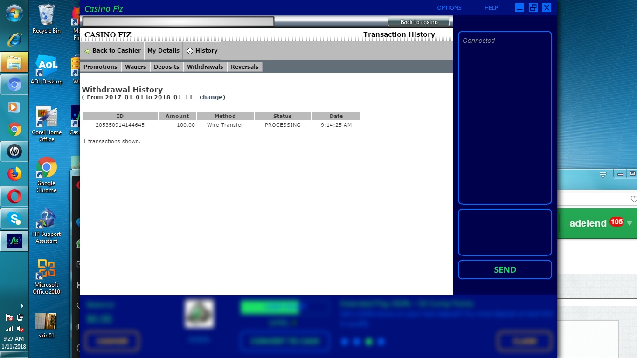Viewport: 637px width, 358px height.
Task: Select Microsoft Office 2010 desktop shortcut
Action: [46, 277]
